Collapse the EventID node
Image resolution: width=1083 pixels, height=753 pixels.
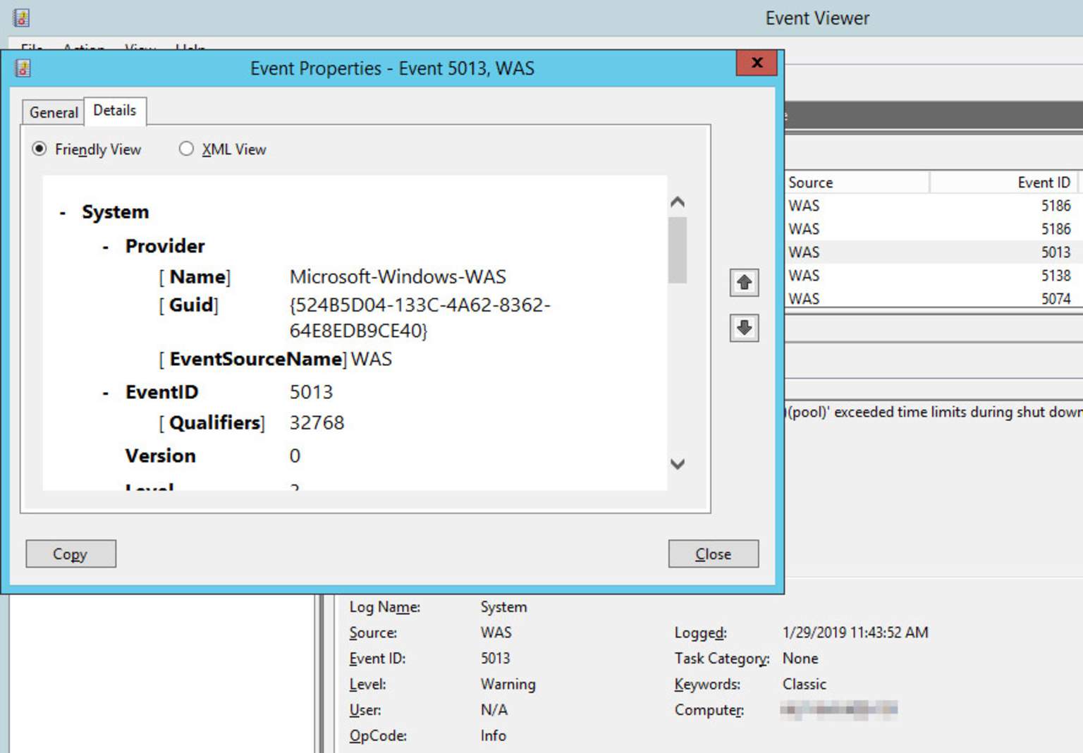106,392
